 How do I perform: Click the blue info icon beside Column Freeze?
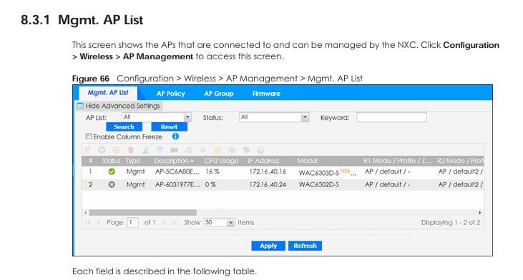coord(175,136)
